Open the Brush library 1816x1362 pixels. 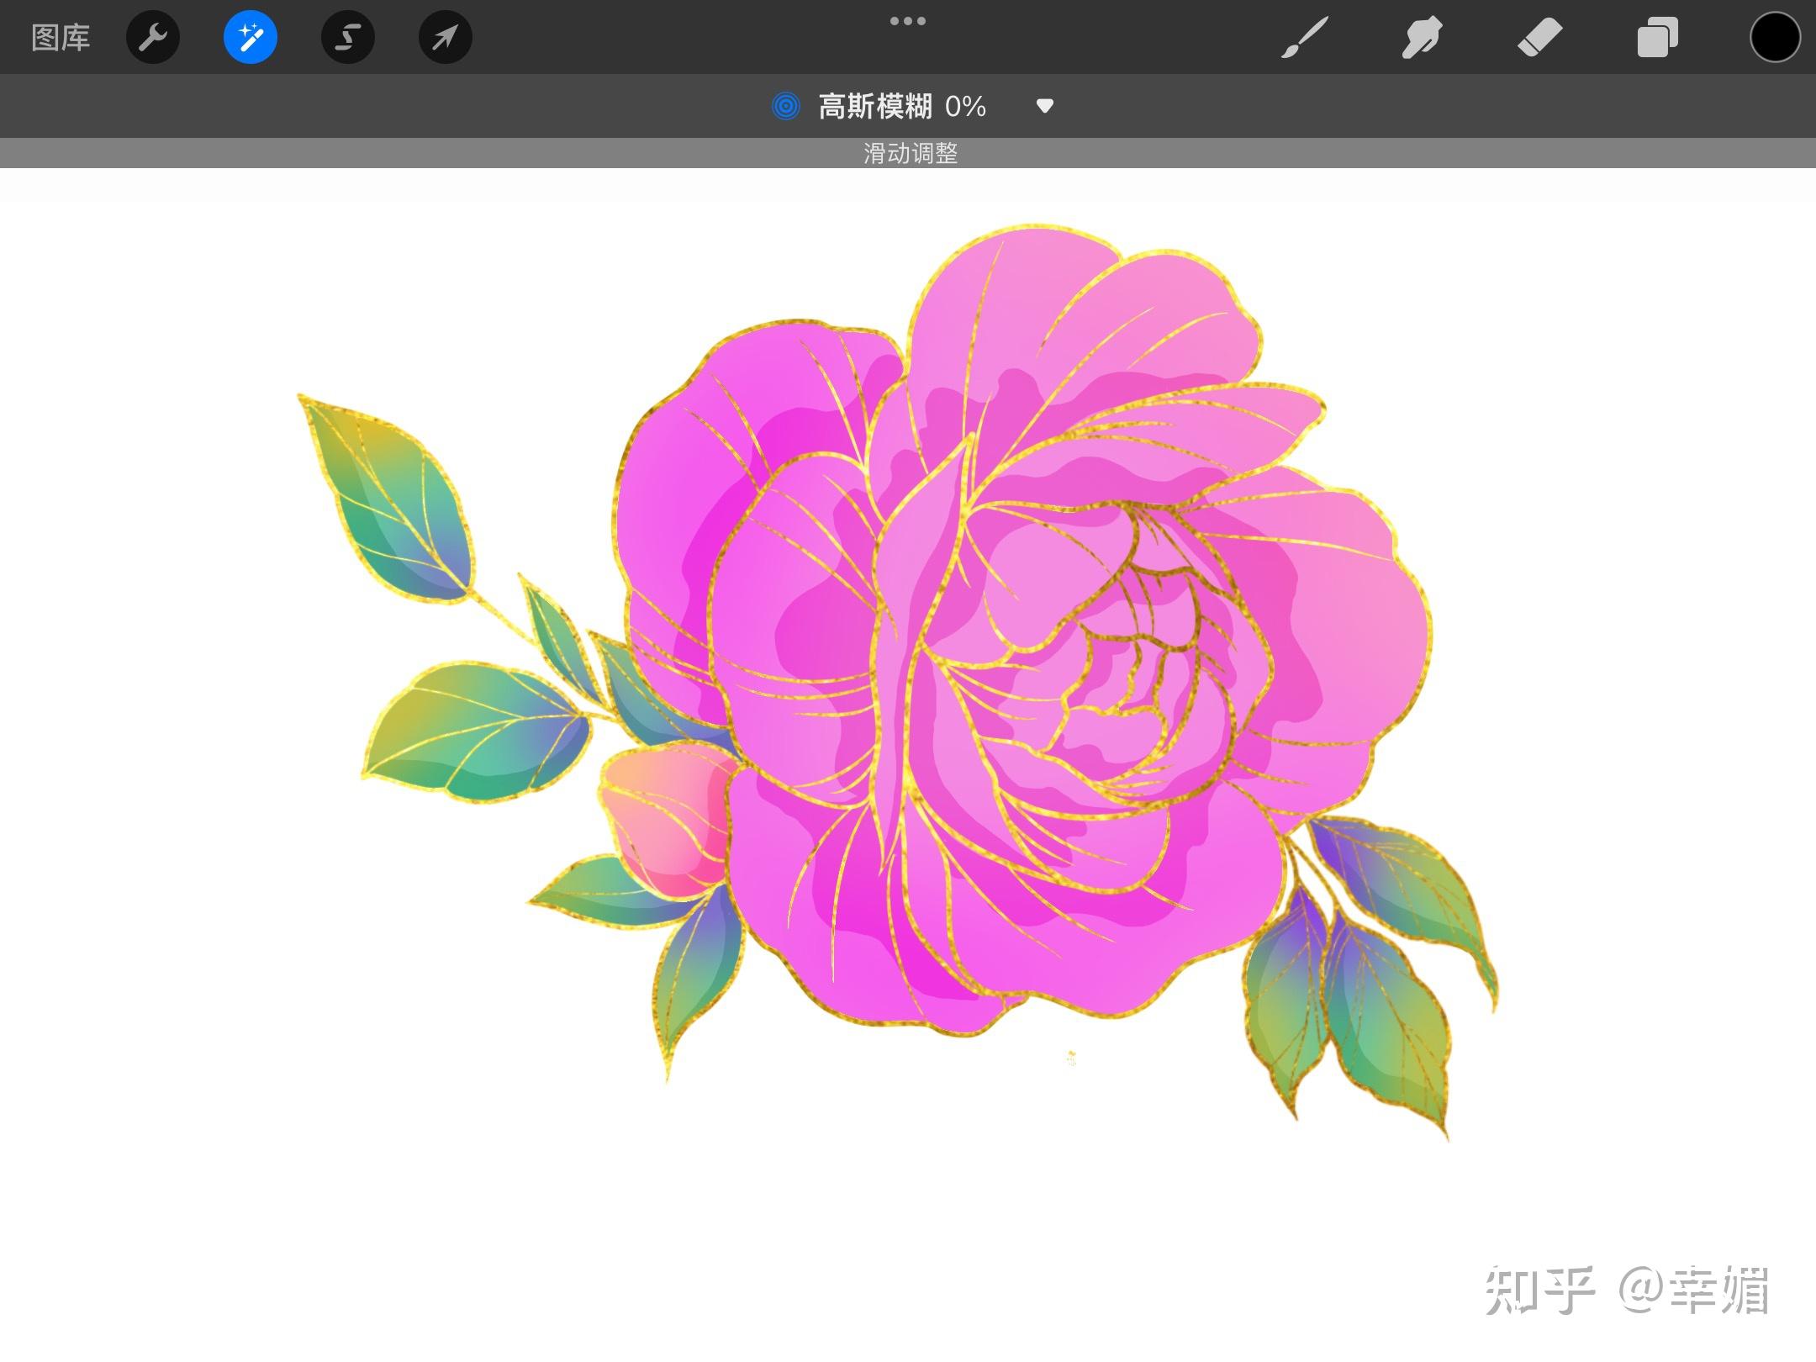click(1306, 37)
